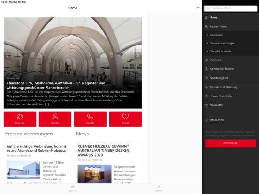Click the red Anmeldung button
This screenshot has height=194, width=259.
230,143
